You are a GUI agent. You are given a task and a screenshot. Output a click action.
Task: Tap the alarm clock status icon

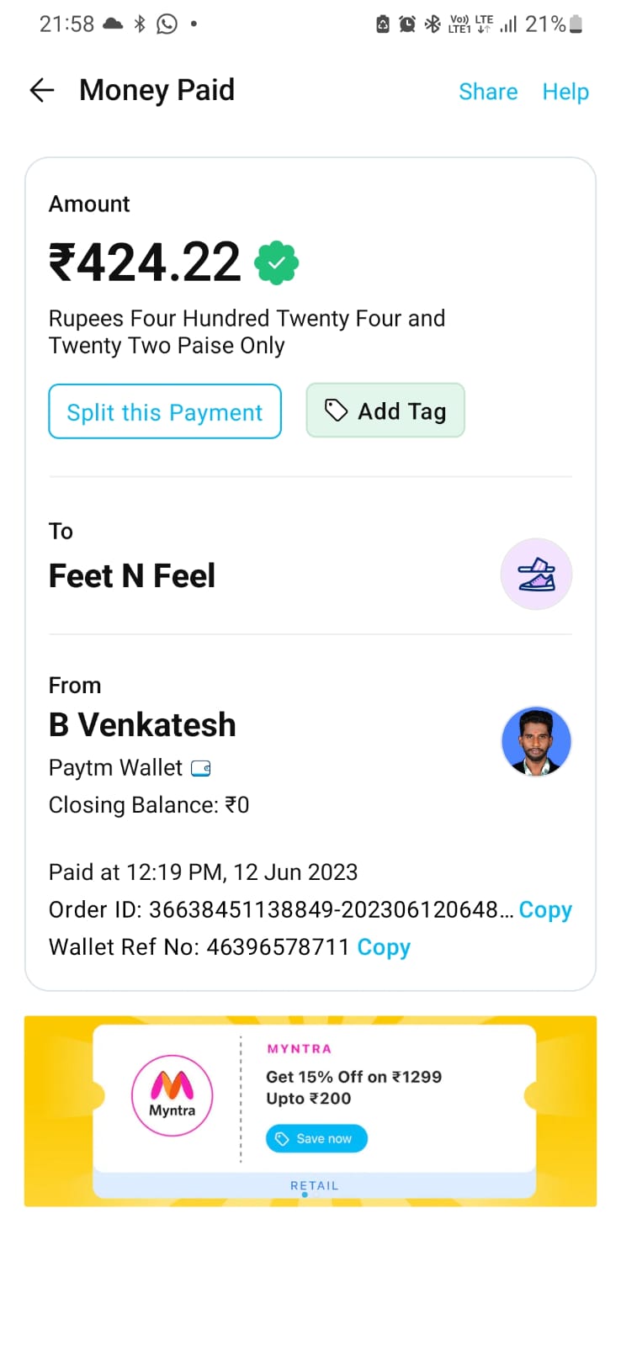click(x=407, y=24)
